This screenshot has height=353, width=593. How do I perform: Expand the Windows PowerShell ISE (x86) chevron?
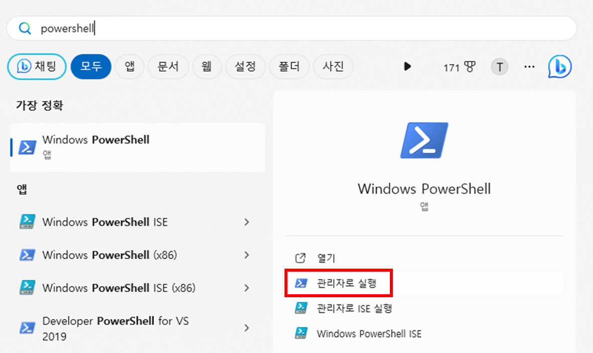coord(246,288)
